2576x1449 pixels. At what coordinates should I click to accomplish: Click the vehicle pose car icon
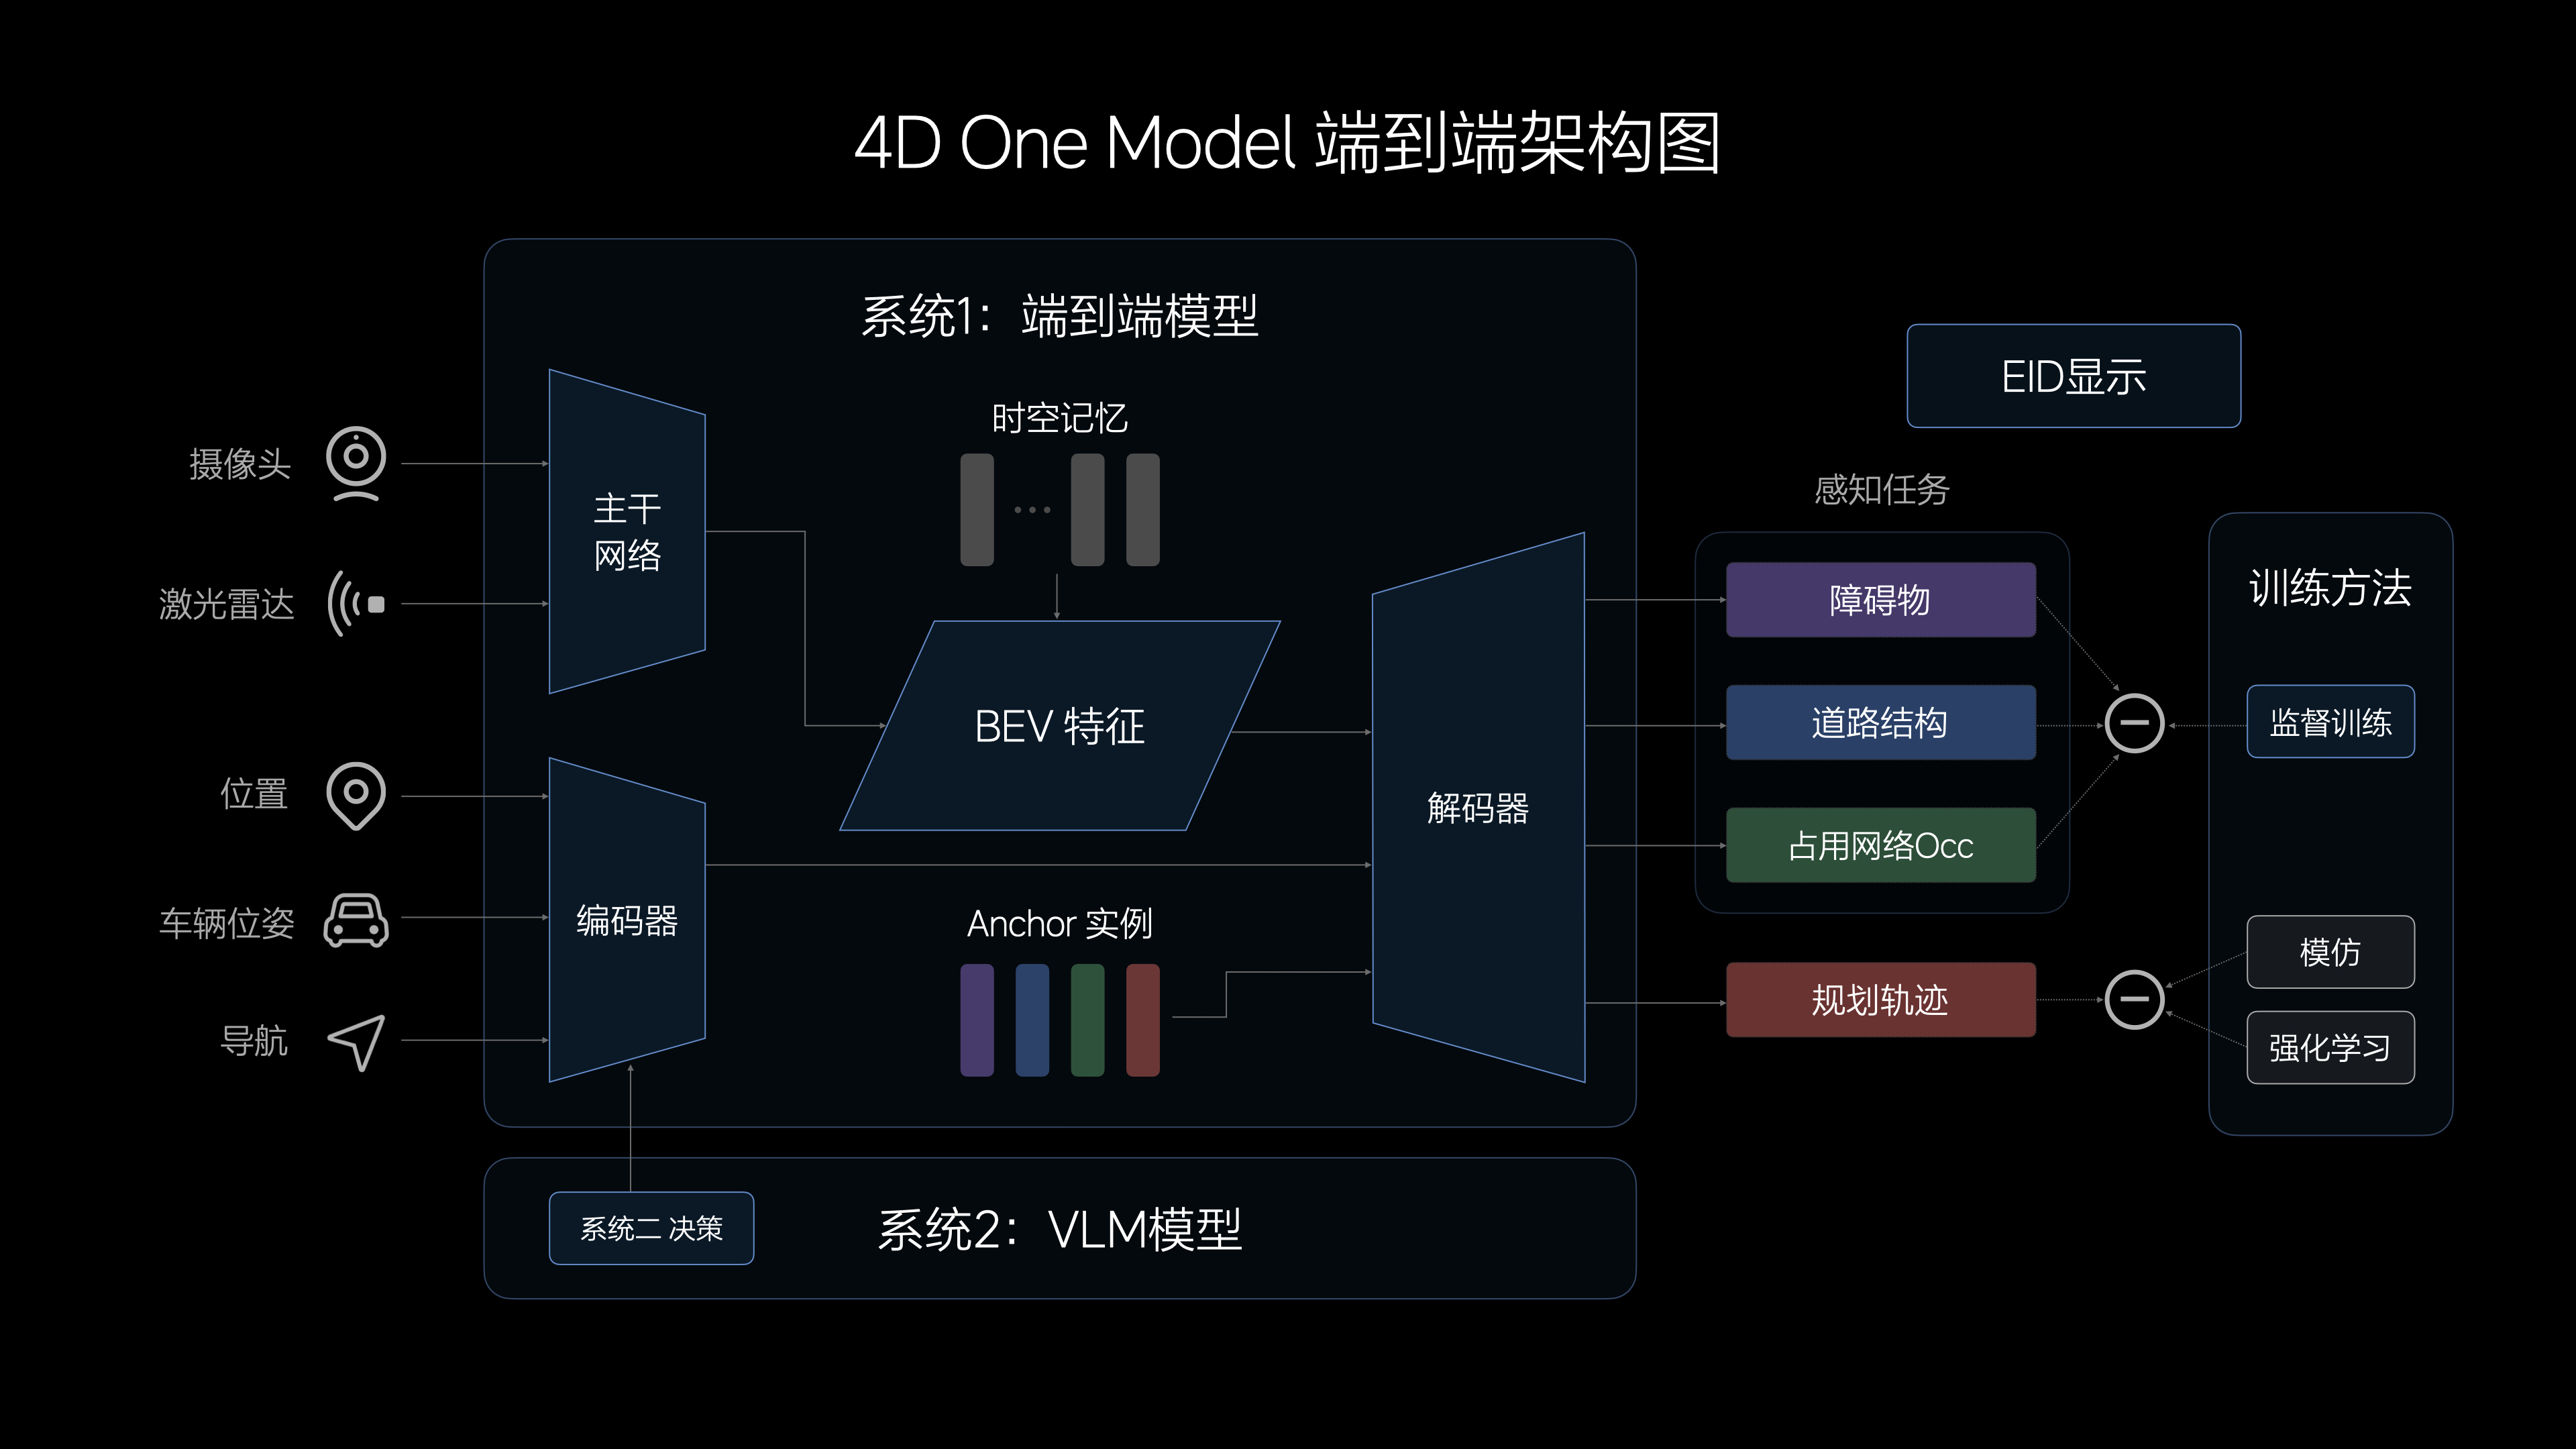356,920
